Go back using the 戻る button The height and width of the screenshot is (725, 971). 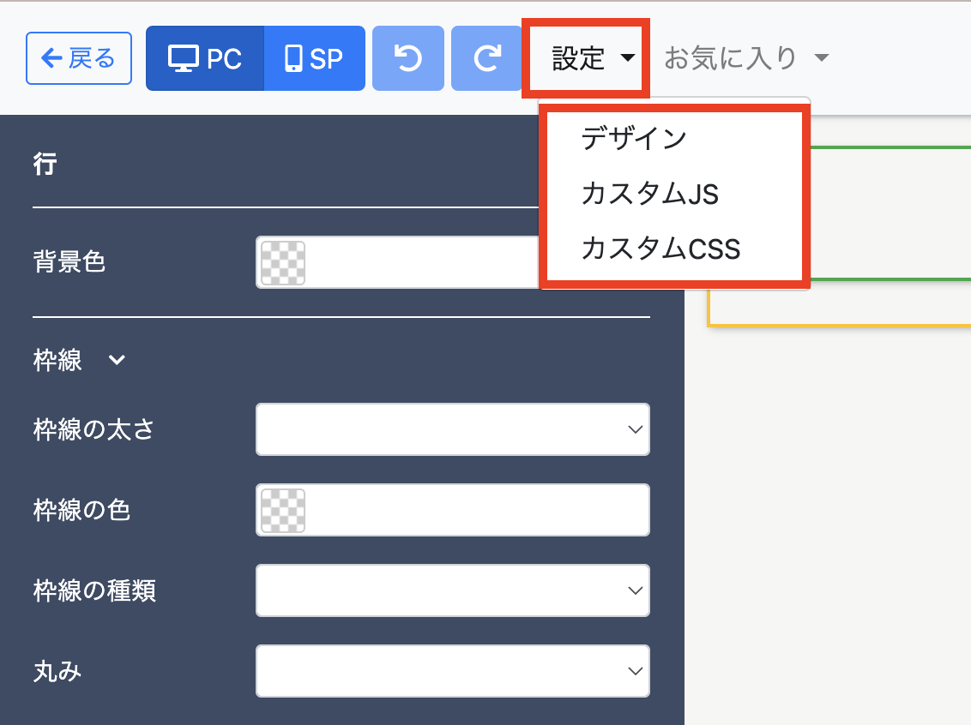point(79,58)
